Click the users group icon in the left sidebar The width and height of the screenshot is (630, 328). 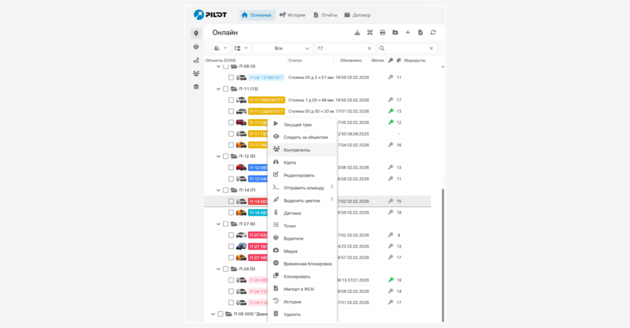click(x=196, y=74)
